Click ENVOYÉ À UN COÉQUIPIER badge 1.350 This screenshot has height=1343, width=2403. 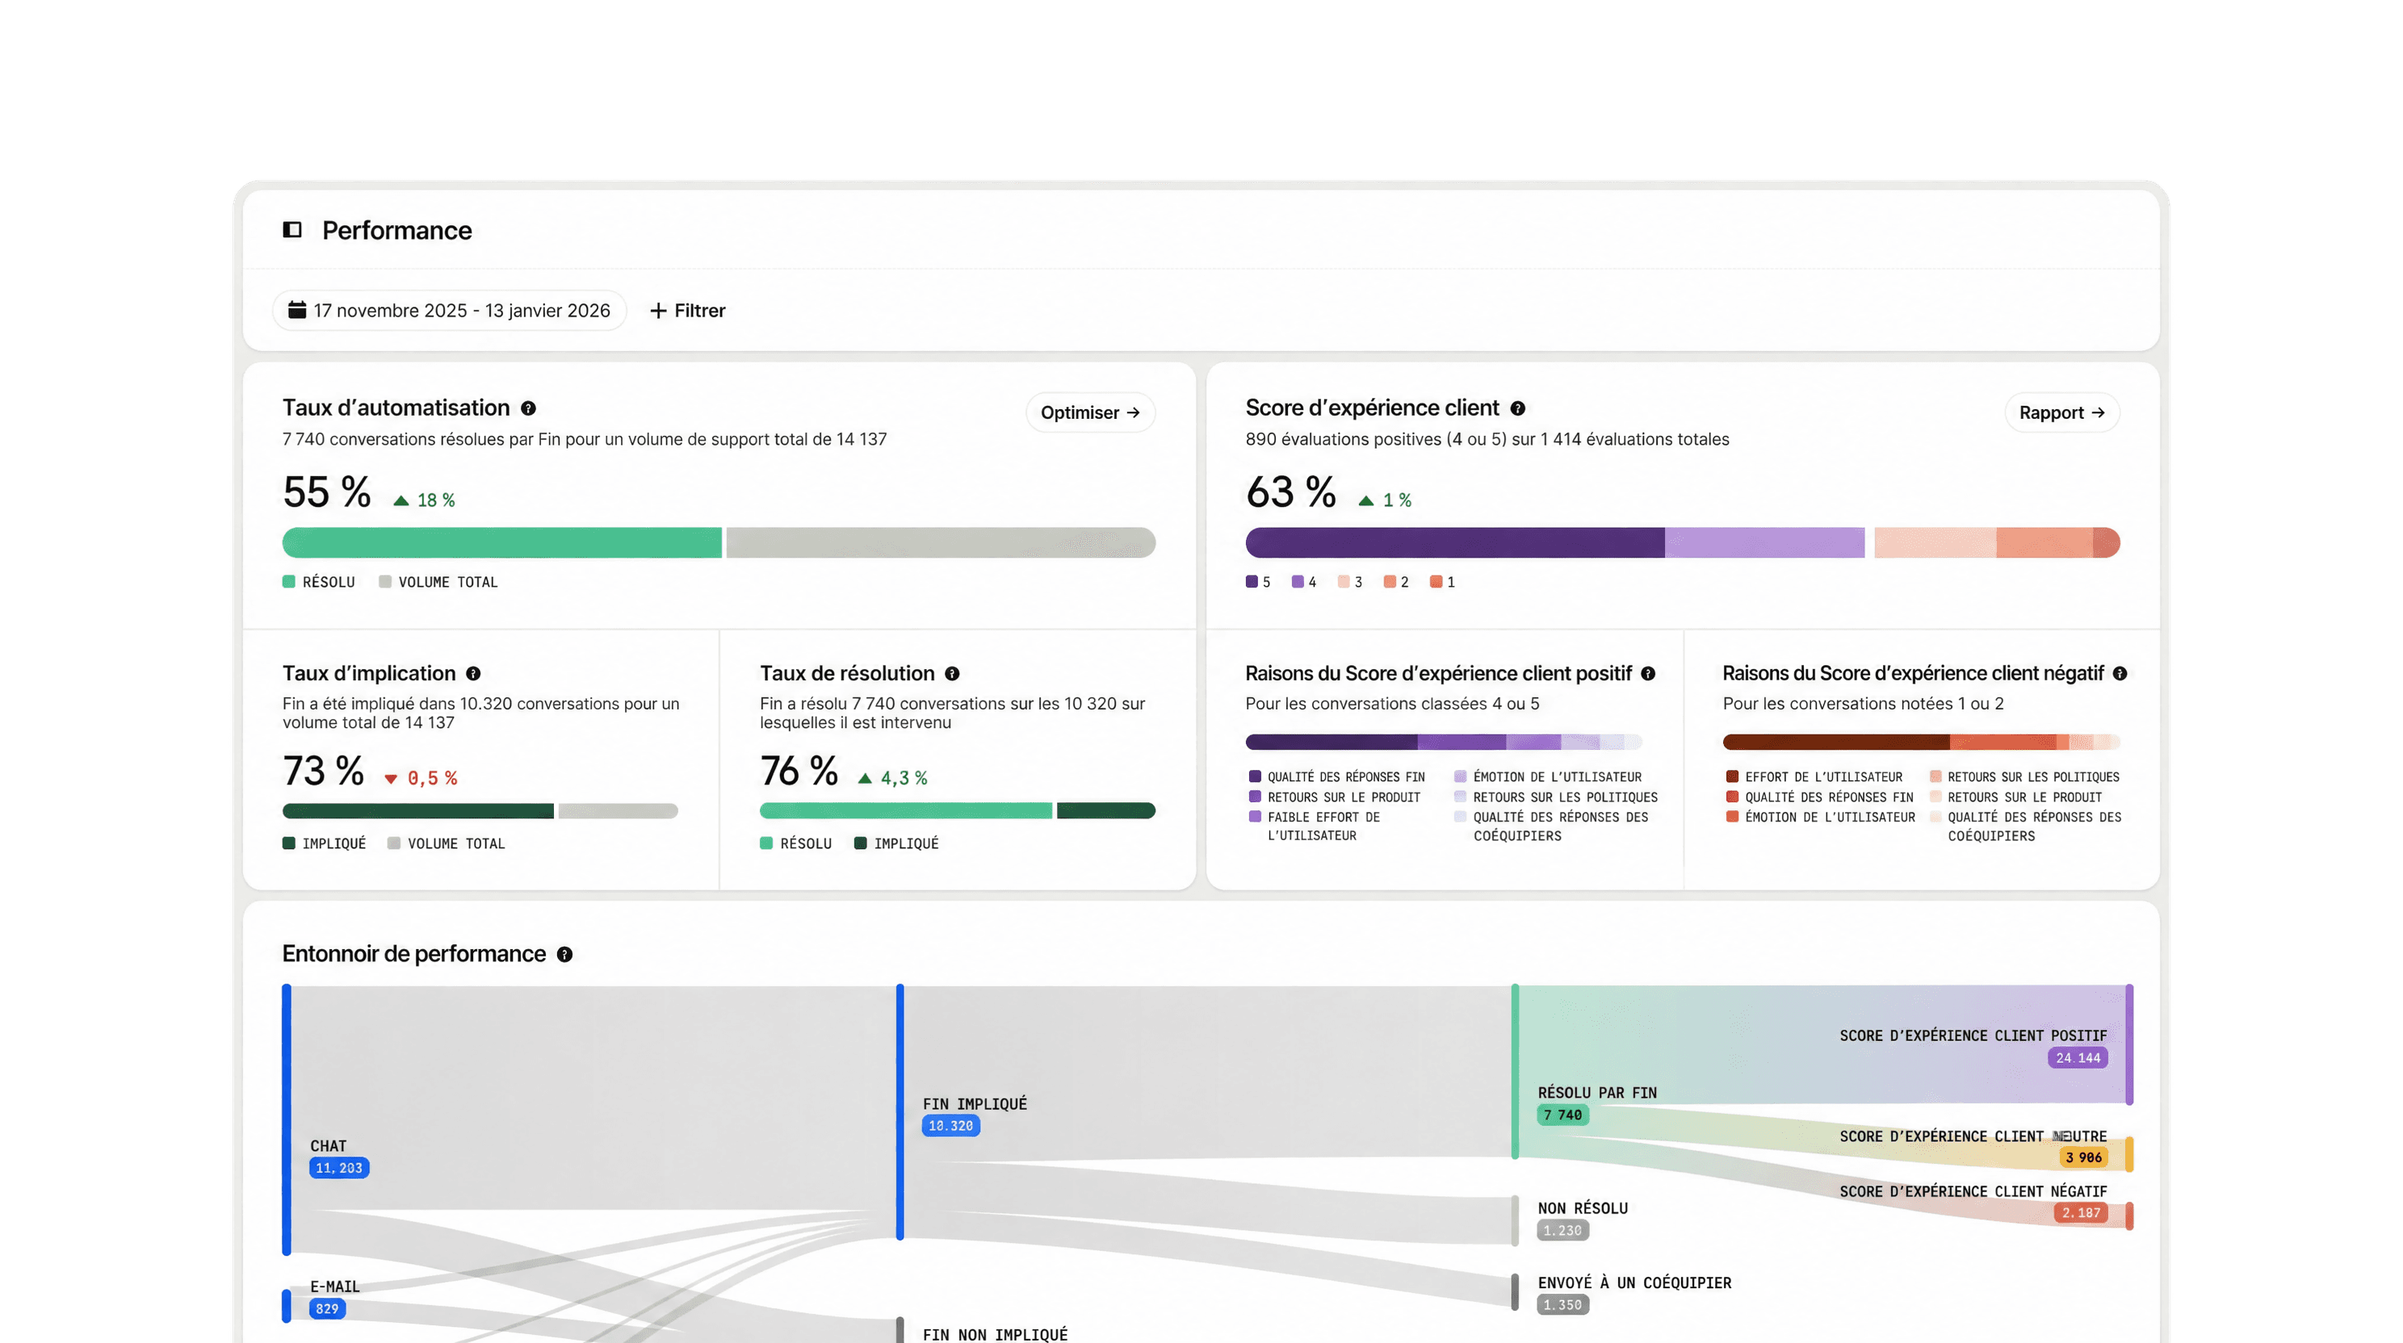coord(1562,1305)
